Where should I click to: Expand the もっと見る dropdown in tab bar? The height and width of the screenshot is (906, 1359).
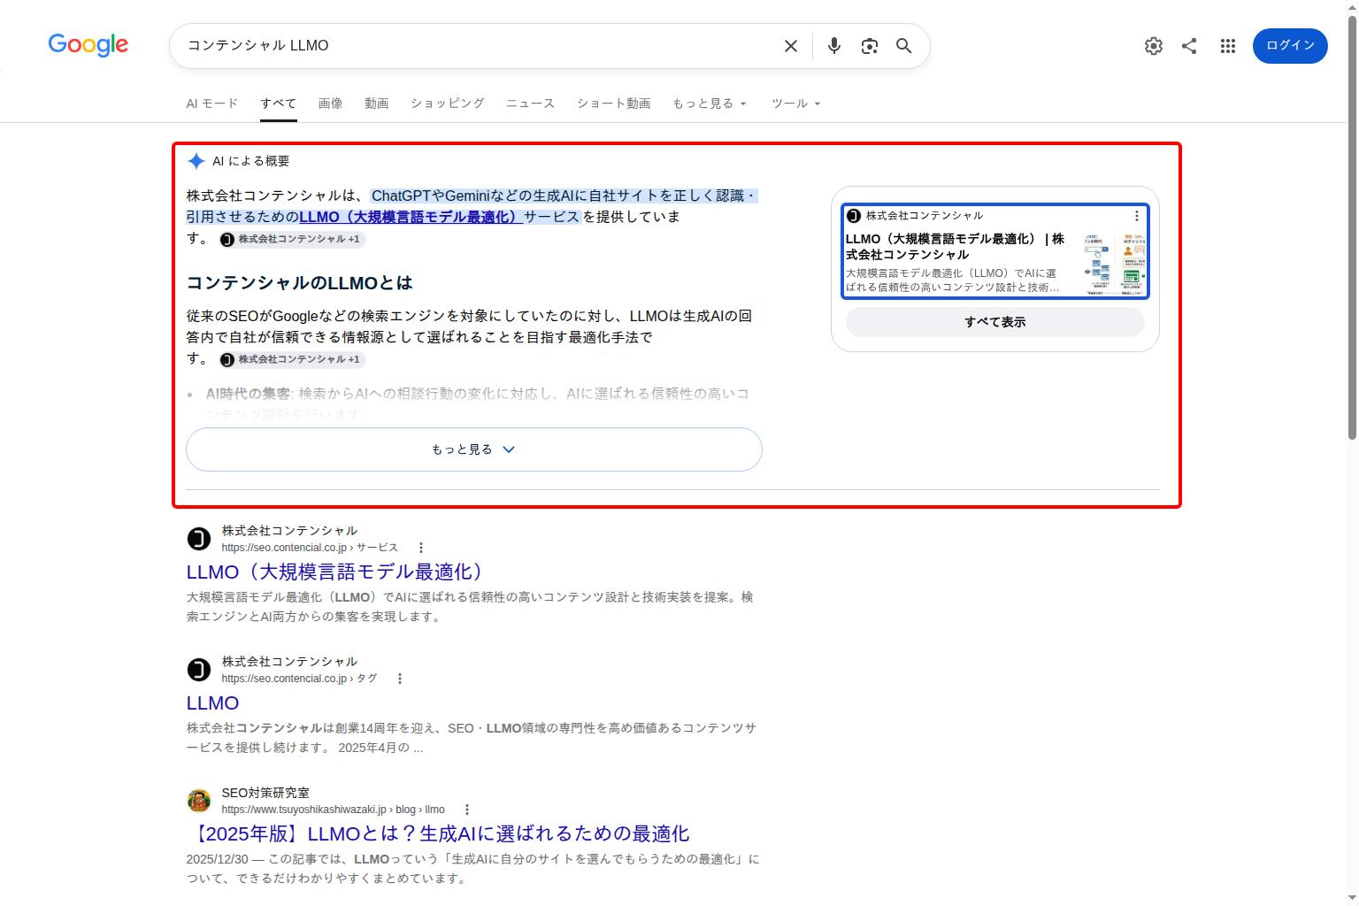710,104
